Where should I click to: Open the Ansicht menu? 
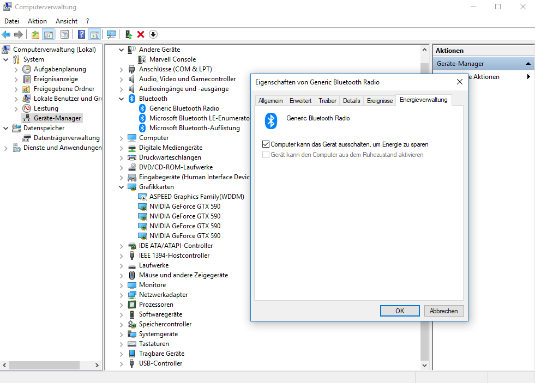pos(67,21)
